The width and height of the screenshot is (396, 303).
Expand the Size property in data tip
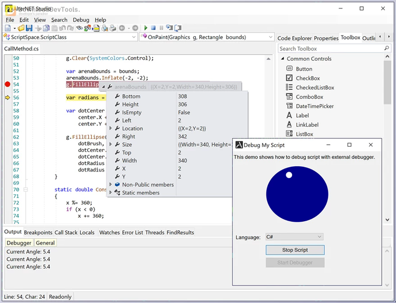[110, 145]
